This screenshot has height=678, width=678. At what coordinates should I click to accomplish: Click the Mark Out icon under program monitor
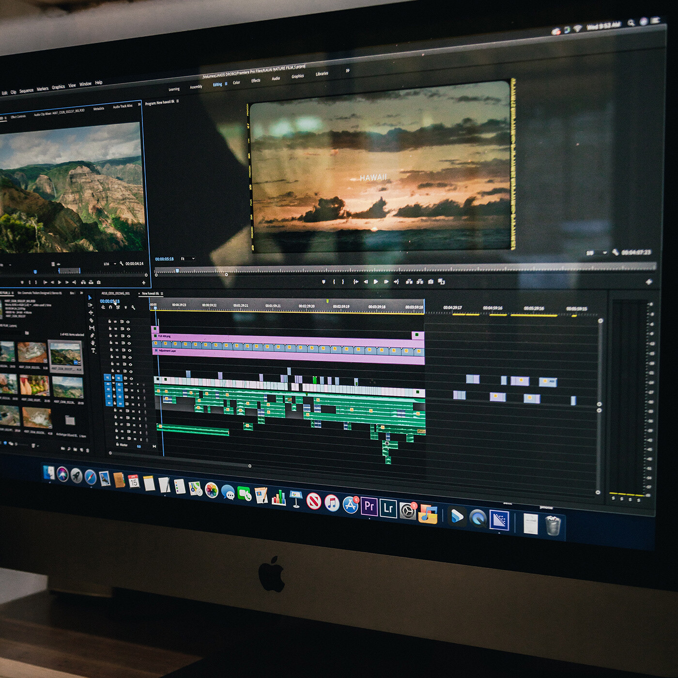point(342,281)
